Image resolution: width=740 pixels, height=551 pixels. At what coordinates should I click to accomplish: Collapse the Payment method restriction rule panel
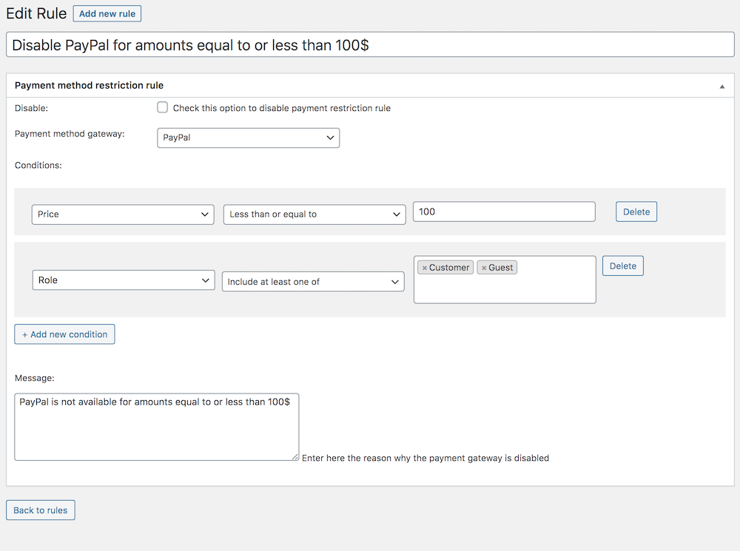click(721, 86)
